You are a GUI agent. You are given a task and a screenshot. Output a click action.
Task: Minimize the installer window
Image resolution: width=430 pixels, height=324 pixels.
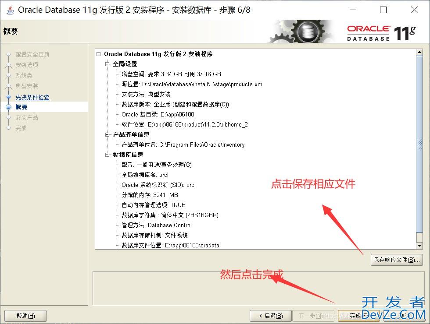click(353, 10)
